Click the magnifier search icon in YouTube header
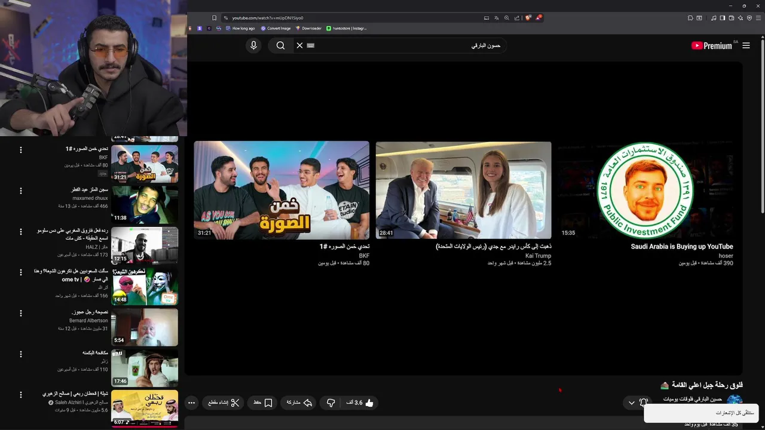The width and height of the screenshot is (765, 430). [280, 45]
